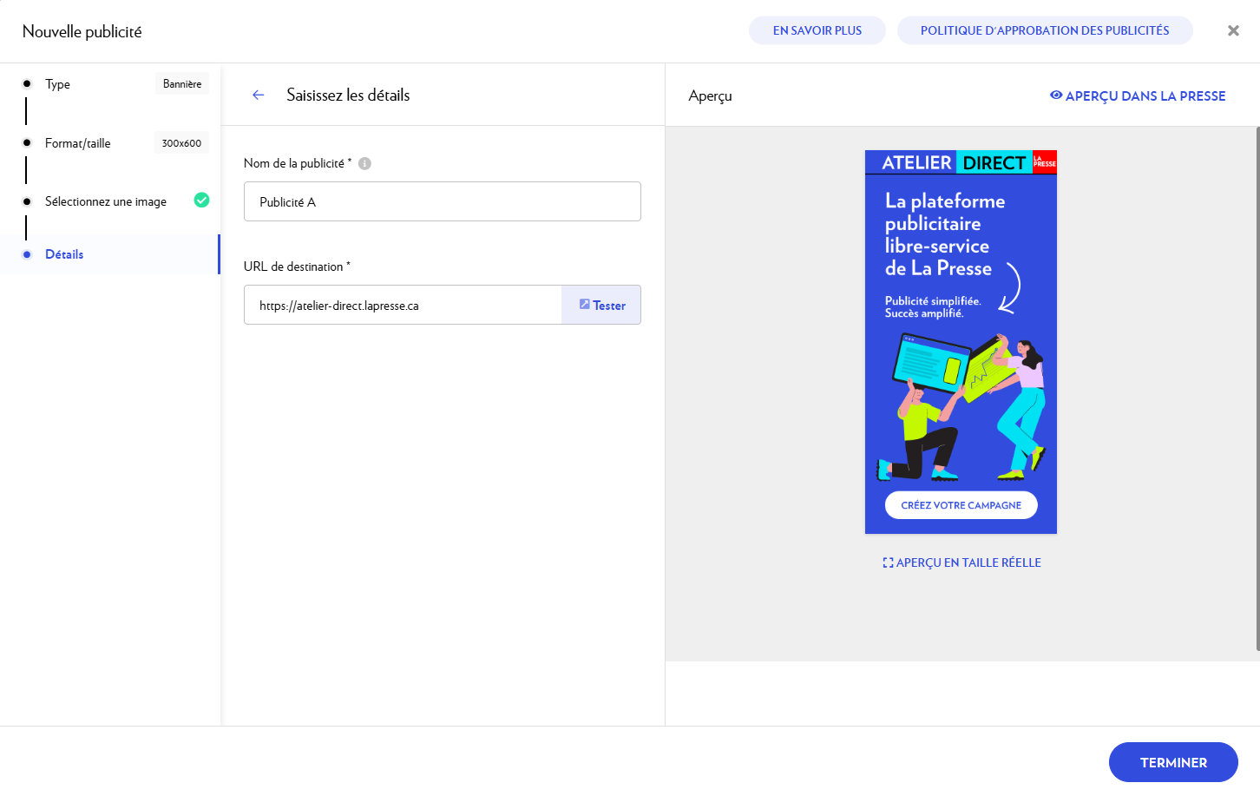Click the 300x600 format badge

[181, 143]
